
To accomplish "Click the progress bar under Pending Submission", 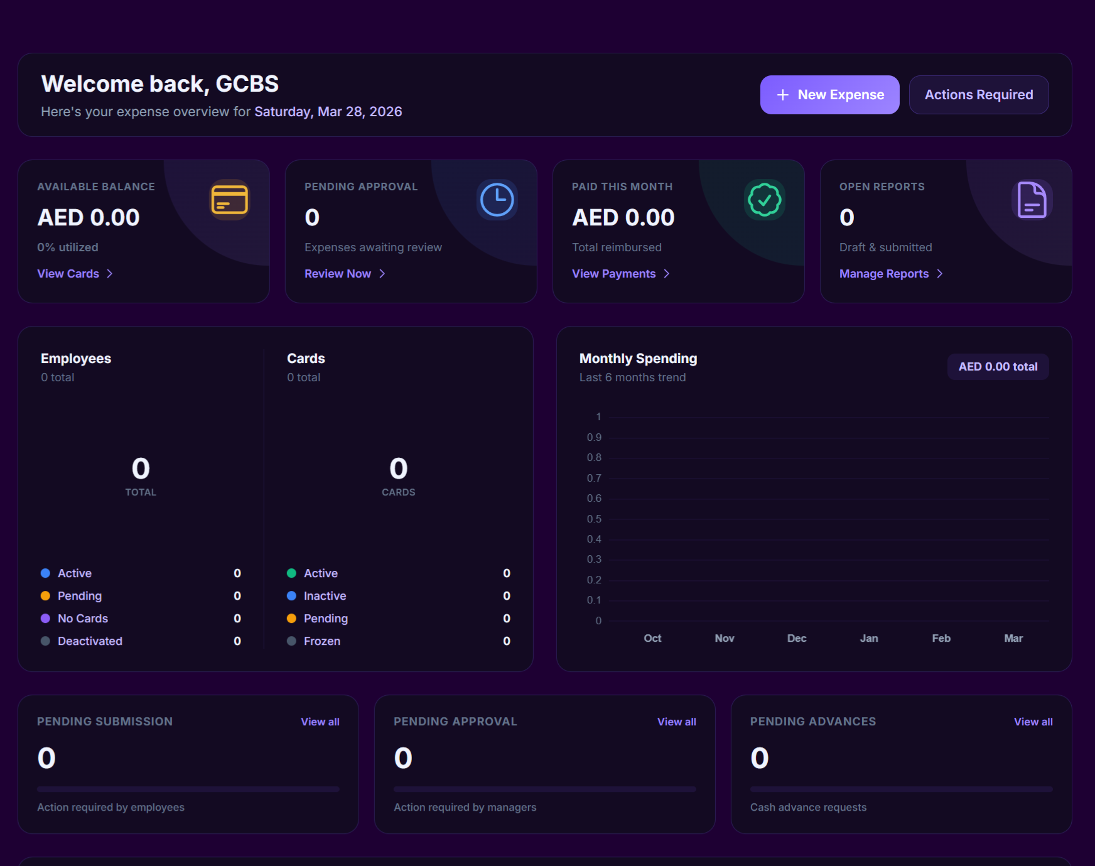I will coord(188,788).
